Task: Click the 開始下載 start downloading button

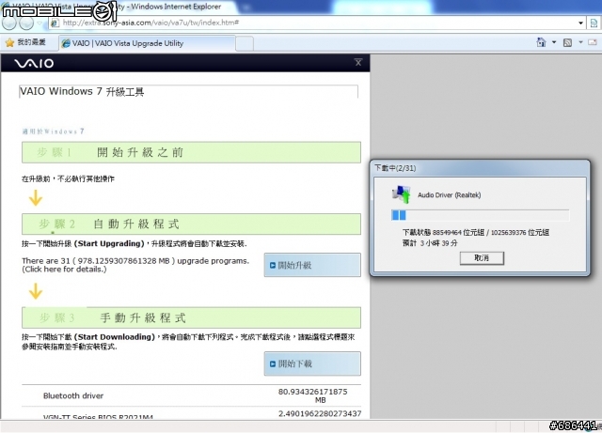Action: [312, 363]
